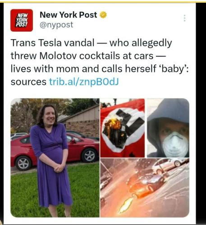Click the @nypost handle
This screenshot has height=225, width=206.
[56, 25]
